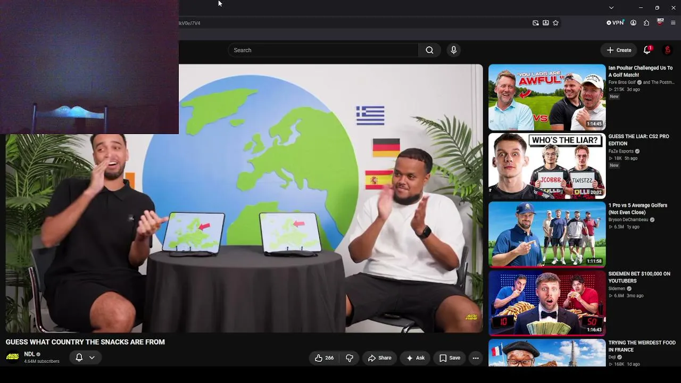Screen dimensions: 681x383
Task: Focus the YouTube search field
Action: [x=323, y=50]
